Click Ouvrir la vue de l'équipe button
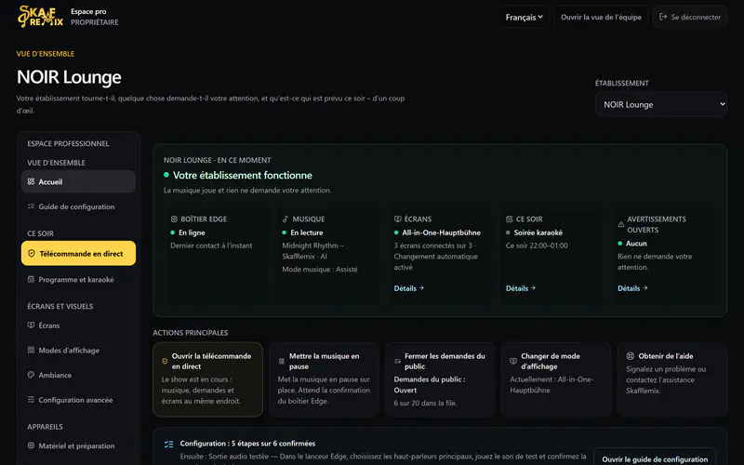This screenshot has width=744, height=465. pyautogui.click(x=601, y=17)
